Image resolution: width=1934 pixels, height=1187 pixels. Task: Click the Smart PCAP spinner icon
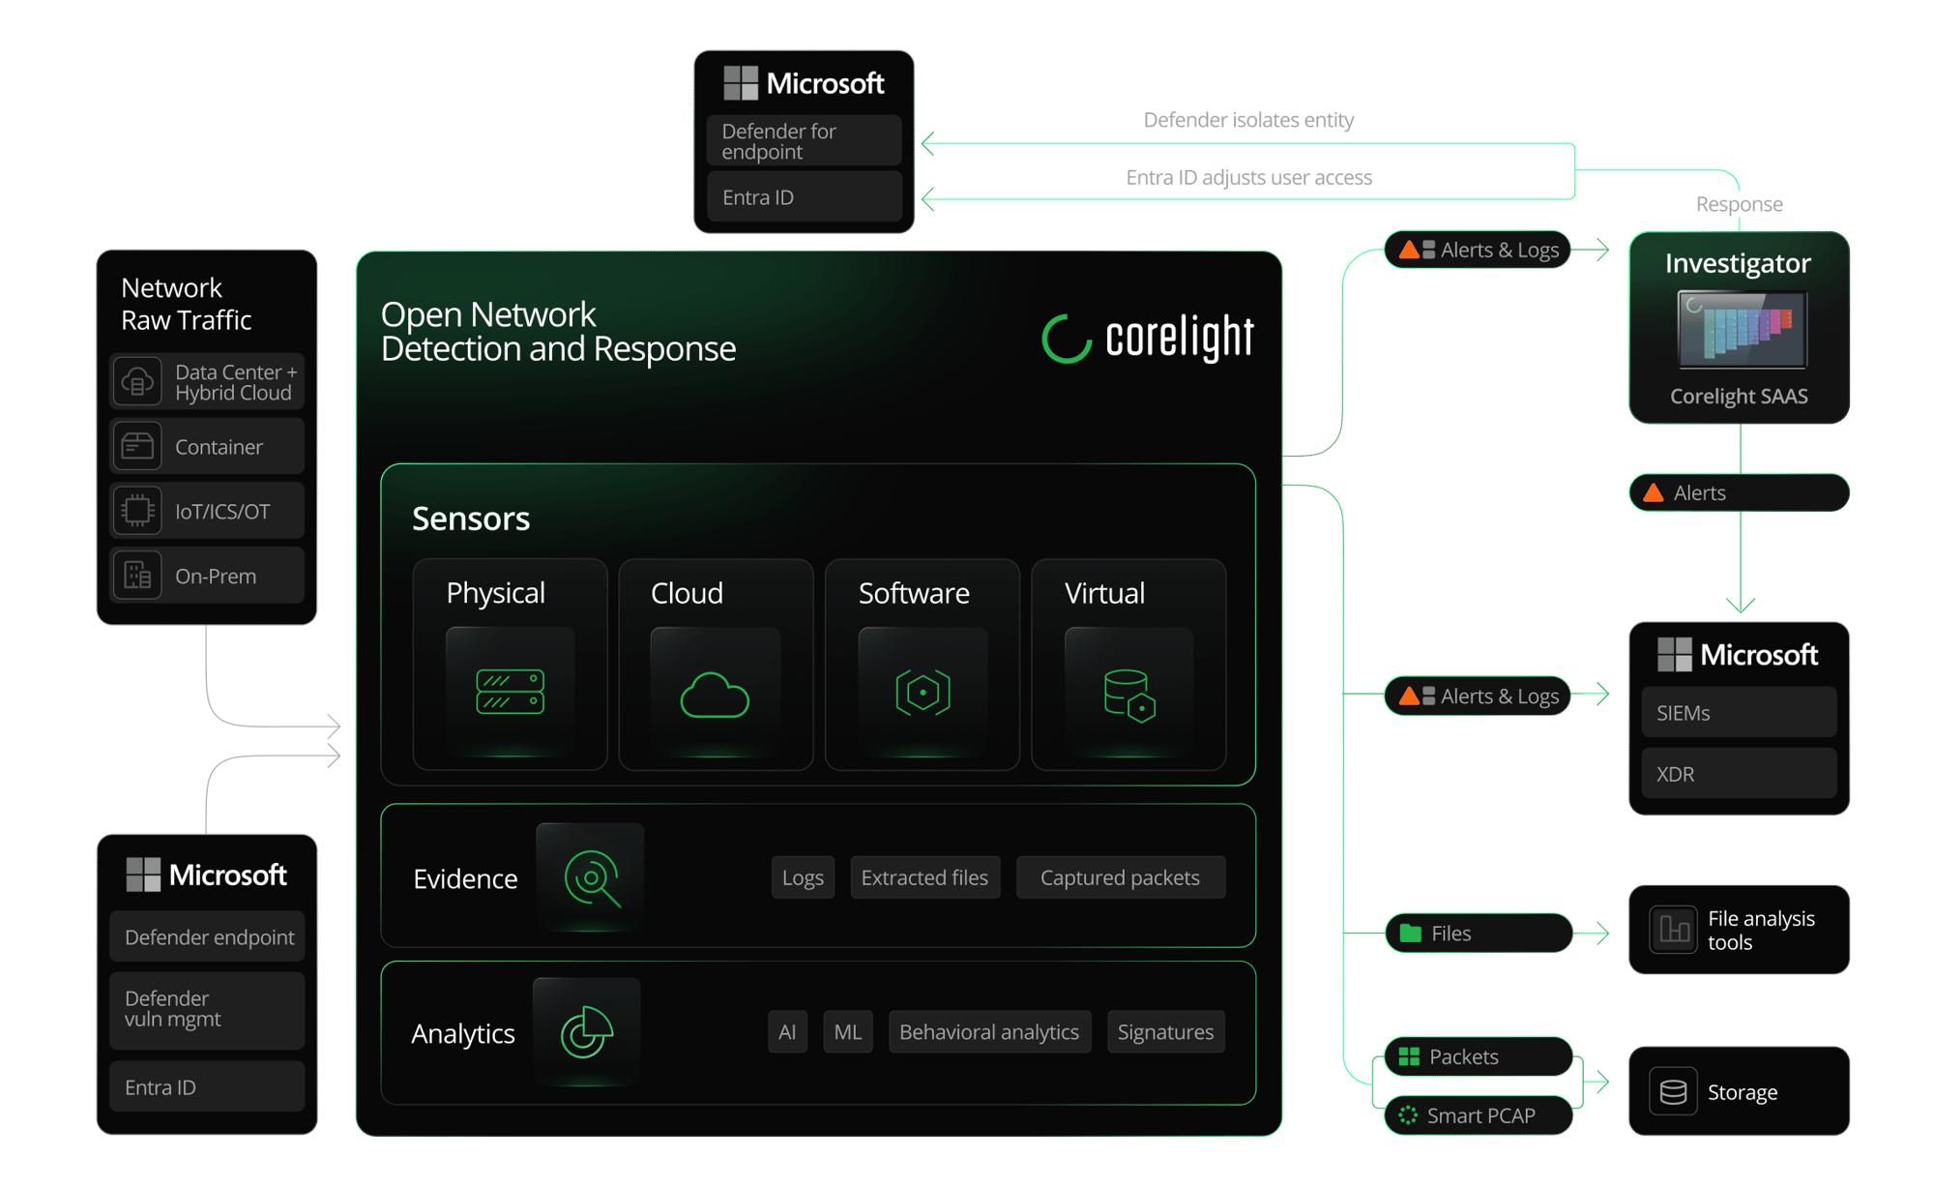(1407, 1114)
